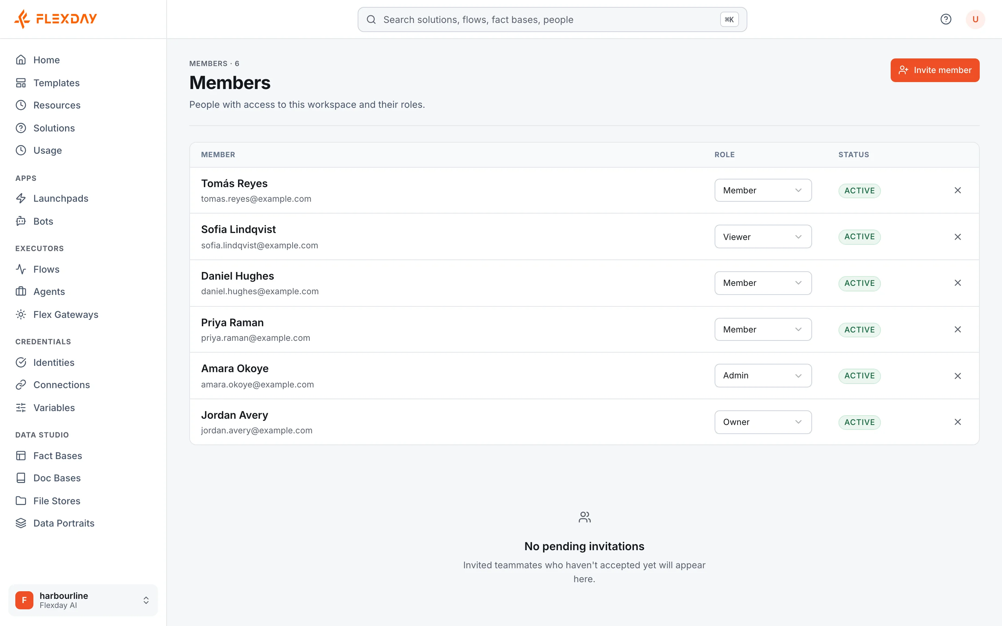This screenshot has width=1002, height=626.
Task: Click the search magnifier icon
Action: (371, 19)
